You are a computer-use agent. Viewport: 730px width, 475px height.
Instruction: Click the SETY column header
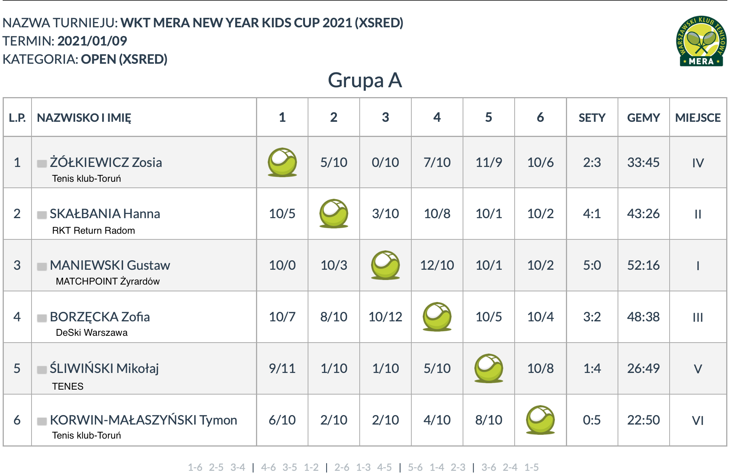click(x=592, y=118)
